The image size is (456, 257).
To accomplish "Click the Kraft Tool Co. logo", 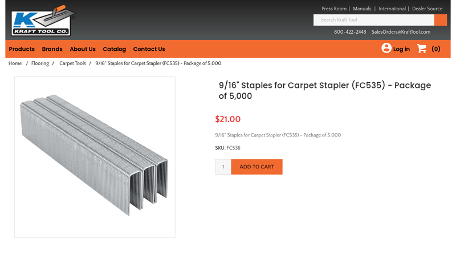I will click(x=40, y=21).
